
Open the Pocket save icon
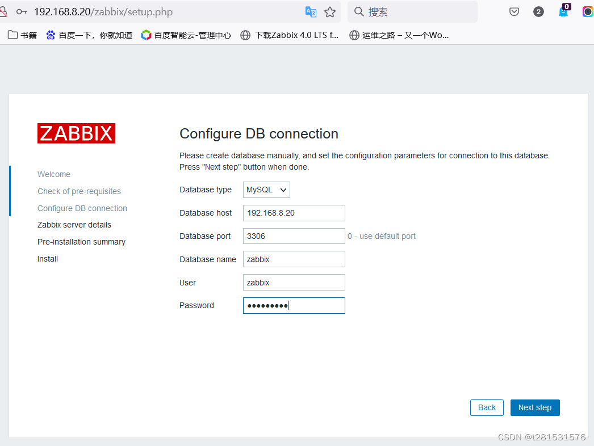514,12
